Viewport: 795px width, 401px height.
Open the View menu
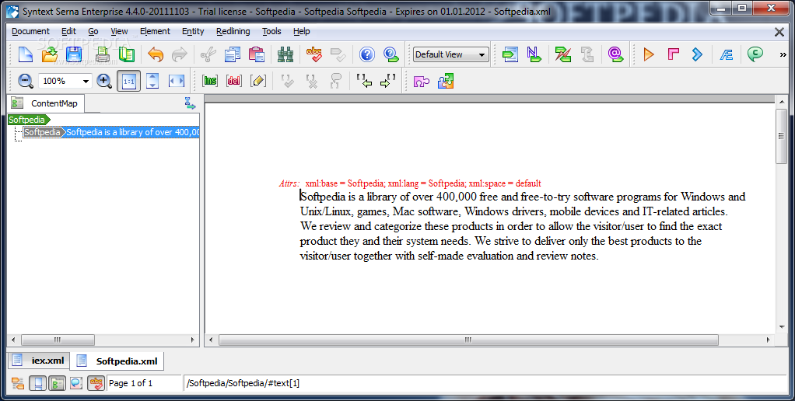(119, 31)
